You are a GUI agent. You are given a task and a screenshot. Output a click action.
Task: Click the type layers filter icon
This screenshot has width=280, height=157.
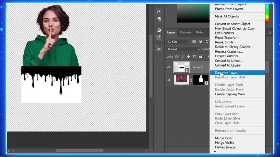point(207,41)
